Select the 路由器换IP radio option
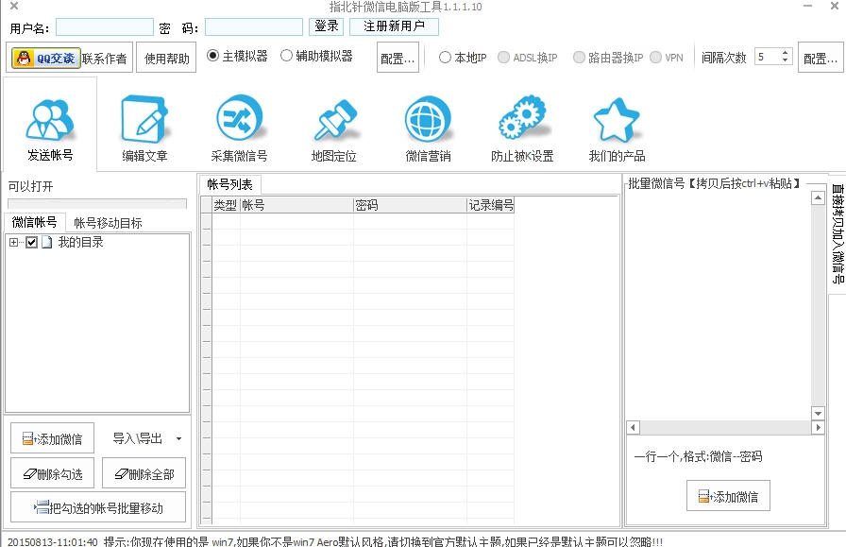The height and width of the screenshot is (547, 846). click(x=579, y=58)
